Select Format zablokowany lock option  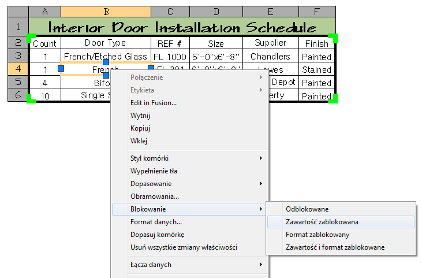(317, 235)
